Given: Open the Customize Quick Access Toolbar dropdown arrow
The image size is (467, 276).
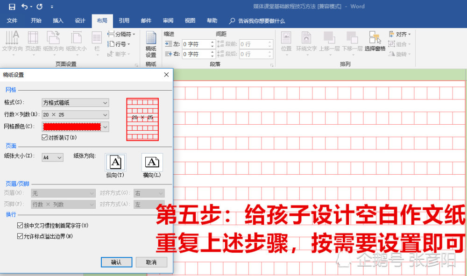Looking at the screenshot, I should pos(52,7).
